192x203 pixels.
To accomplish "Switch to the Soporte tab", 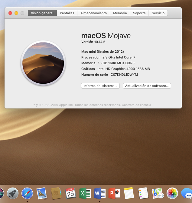I will tap(139, 13).
